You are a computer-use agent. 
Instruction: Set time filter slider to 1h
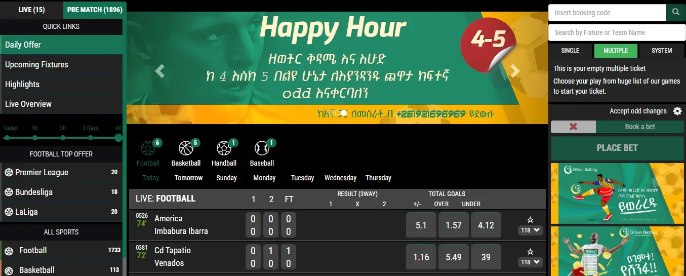click(x=35, y=137)
